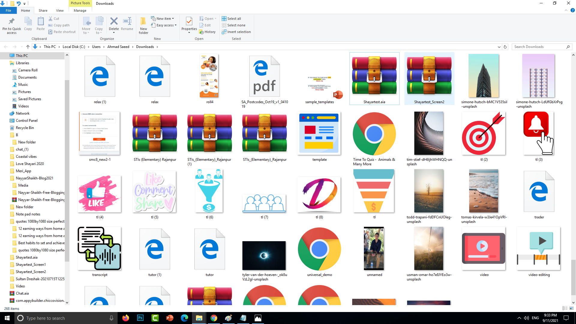
Task: Open the Help question mark icon
Action: tap(572, 10)
